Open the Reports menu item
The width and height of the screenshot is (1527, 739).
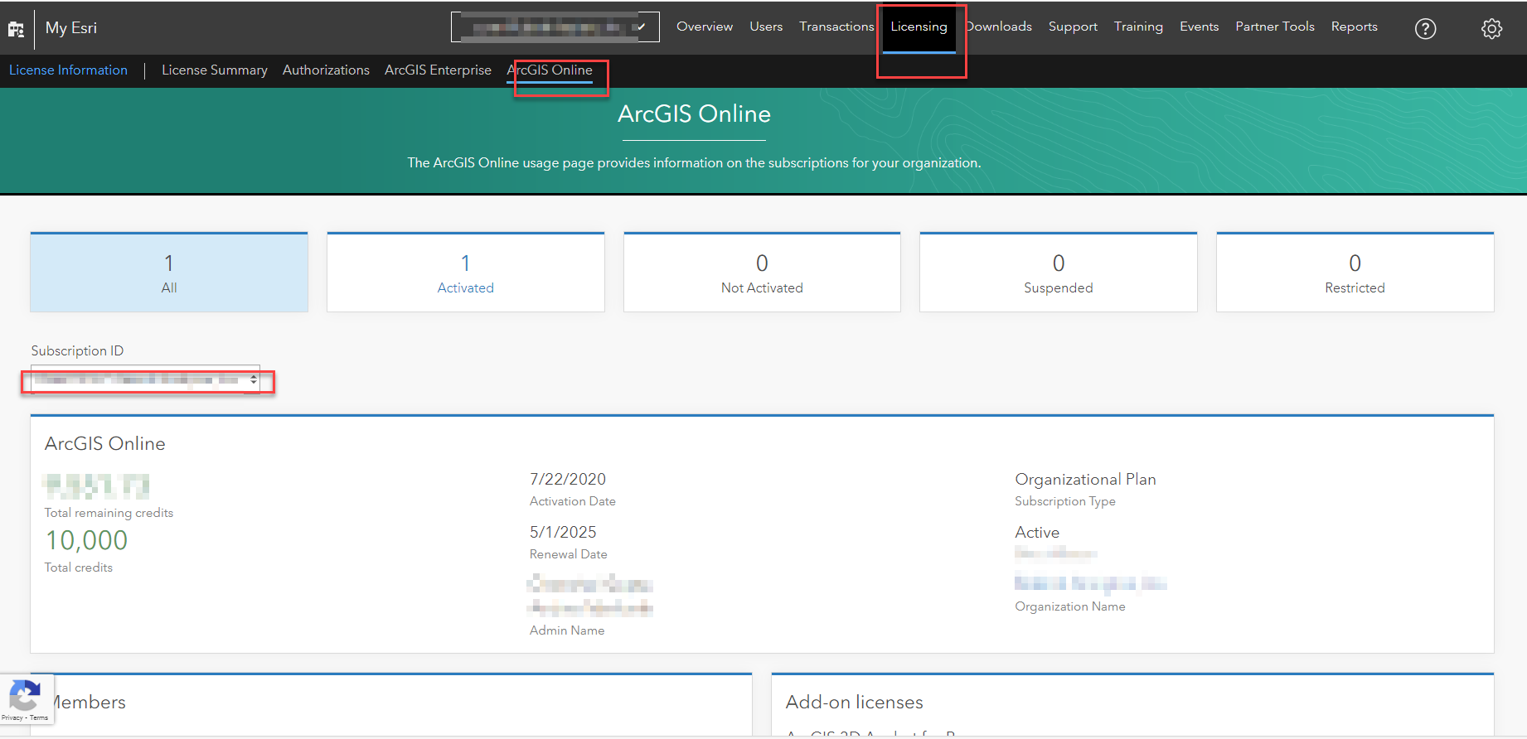(x=1355, y=27)
